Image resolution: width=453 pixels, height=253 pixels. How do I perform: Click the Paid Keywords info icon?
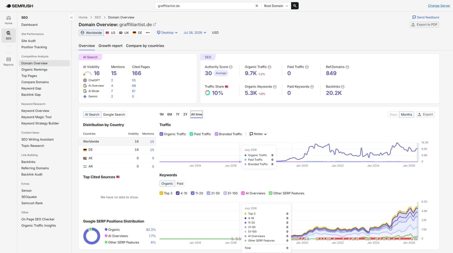tap(312, 87)
